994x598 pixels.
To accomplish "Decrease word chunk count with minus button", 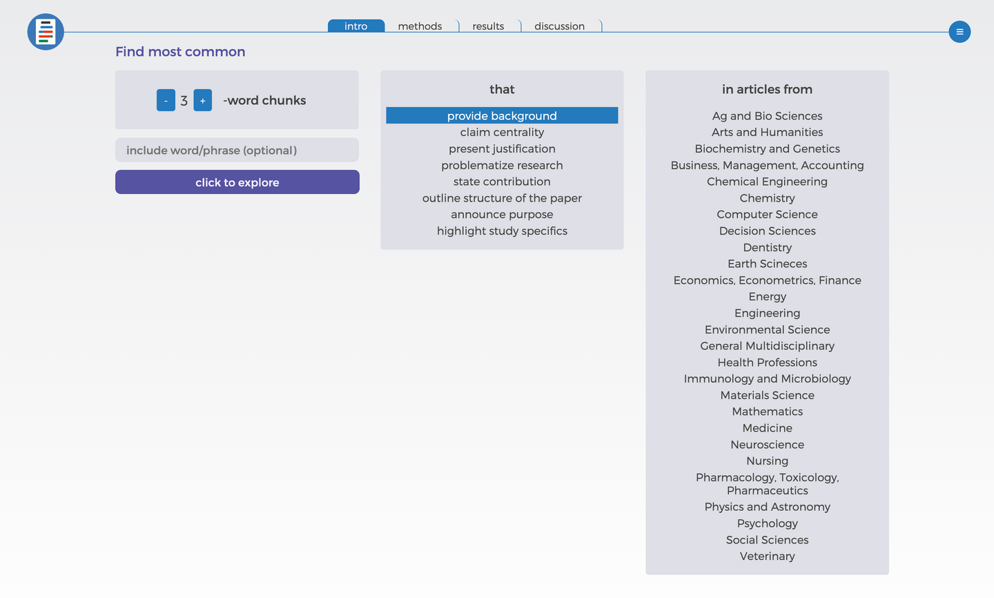I will click(x=166, y=100).
